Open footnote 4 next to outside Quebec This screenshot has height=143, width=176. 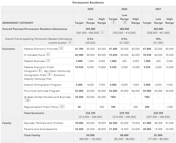[x=70, y=42]
